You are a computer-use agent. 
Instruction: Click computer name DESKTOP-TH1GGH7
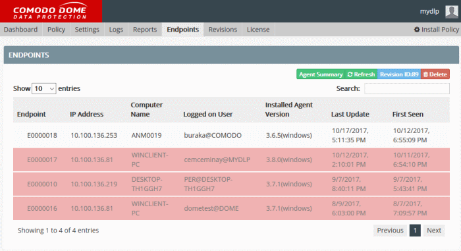point(147,184)
